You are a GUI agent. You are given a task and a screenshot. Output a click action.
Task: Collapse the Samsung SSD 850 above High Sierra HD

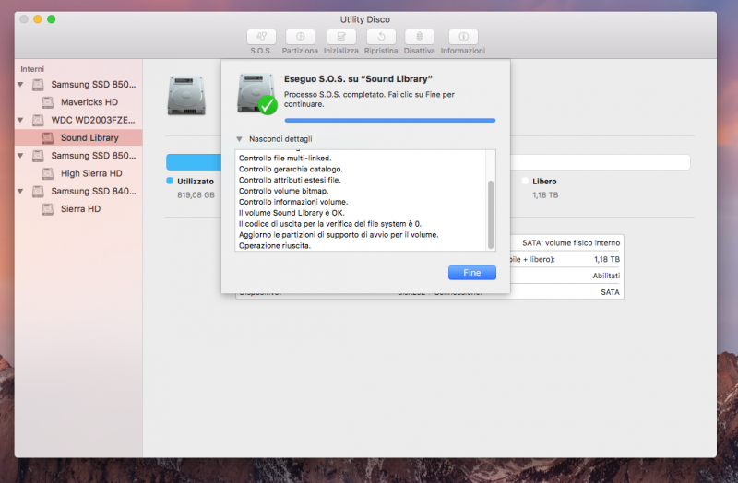tap(20, 156)
